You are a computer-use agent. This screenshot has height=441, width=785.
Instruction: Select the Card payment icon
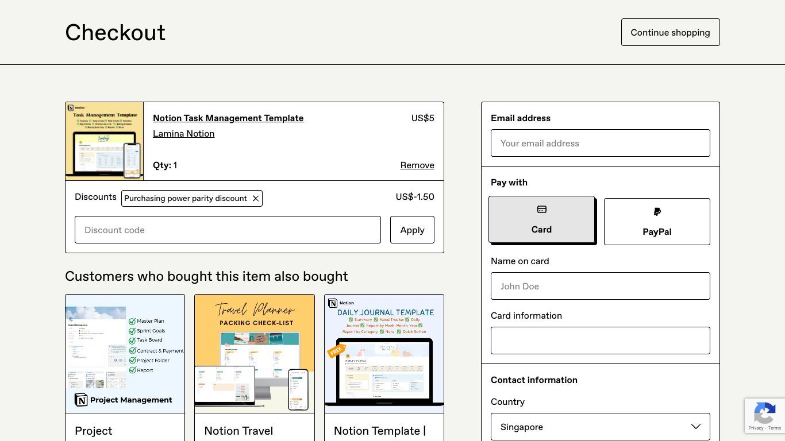pos(541,210)
